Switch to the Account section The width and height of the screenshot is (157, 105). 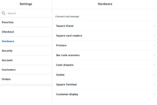(7, 60)
